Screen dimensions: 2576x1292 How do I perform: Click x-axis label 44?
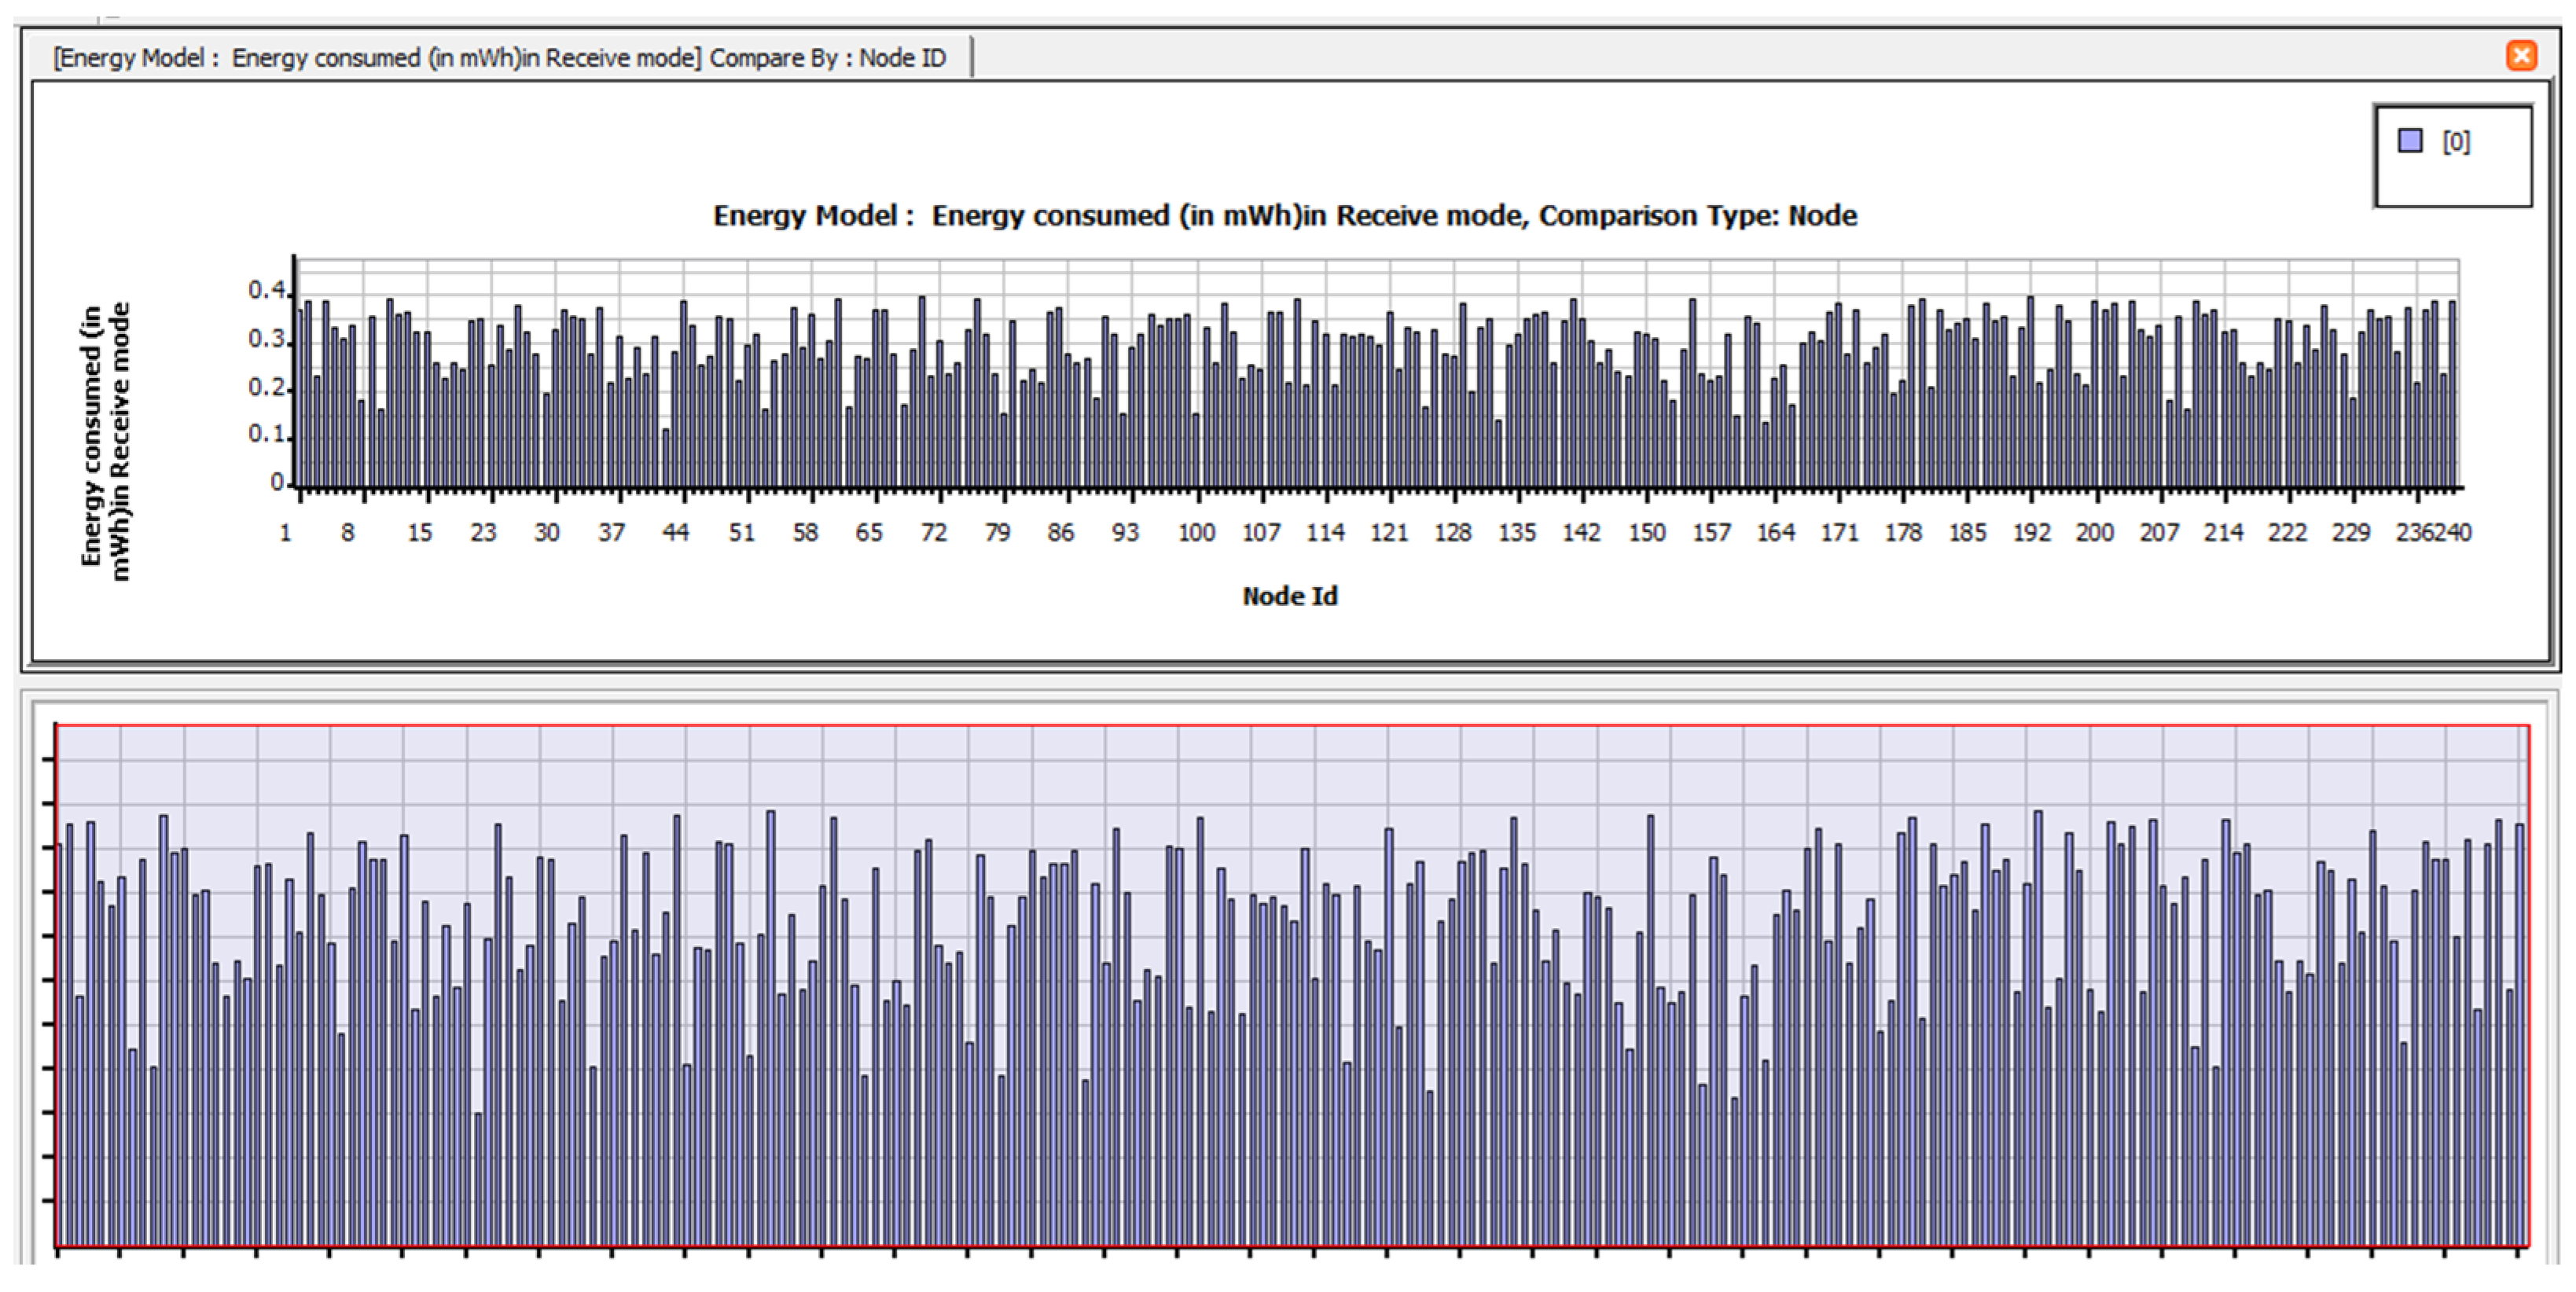(x=676, y=533)
